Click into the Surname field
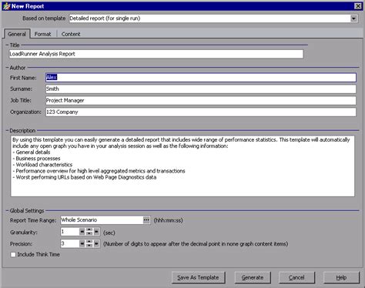Image resolution: width=365 pixels, height=288 pixels. pos(201,89)
